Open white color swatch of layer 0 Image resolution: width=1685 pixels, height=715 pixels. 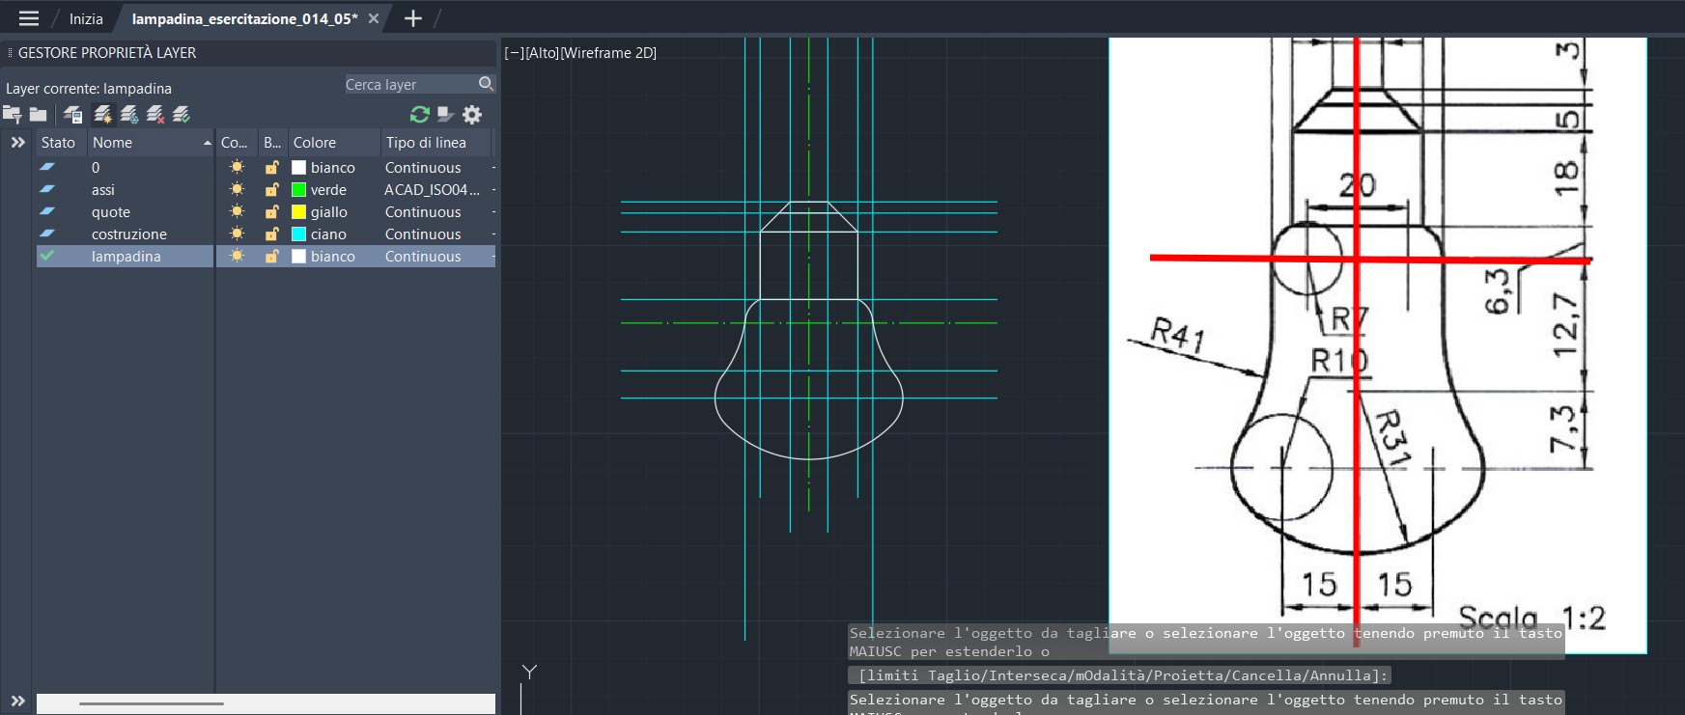[298, 167]
